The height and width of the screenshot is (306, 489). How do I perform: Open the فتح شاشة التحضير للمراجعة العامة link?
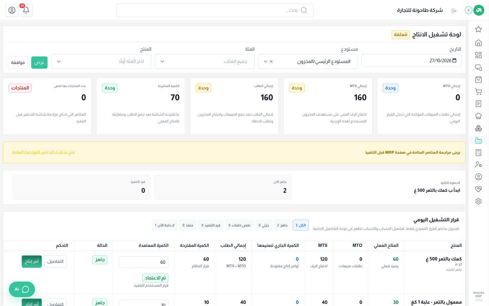pyautogui.click(x=43, y=152)
